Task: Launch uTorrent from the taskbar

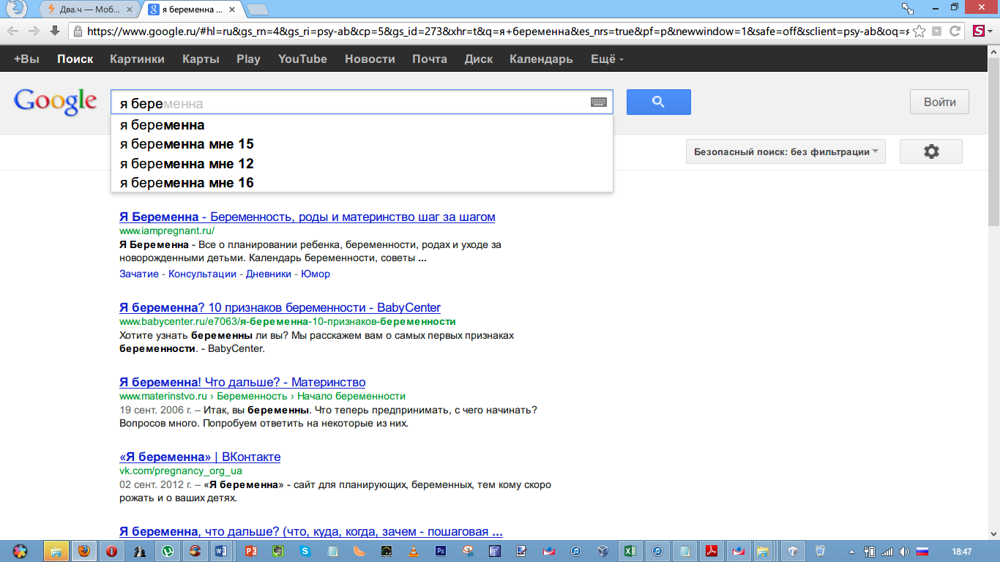Action: (x=167, y=551)
